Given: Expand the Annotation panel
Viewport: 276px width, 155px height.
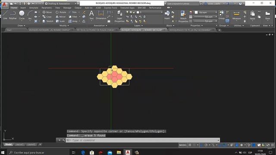Looking at the screenshot, I should click(x=100, y=25).
